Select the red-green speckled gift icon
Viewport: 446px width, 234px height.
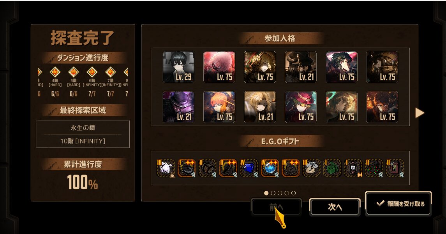(x=374, y=168)
